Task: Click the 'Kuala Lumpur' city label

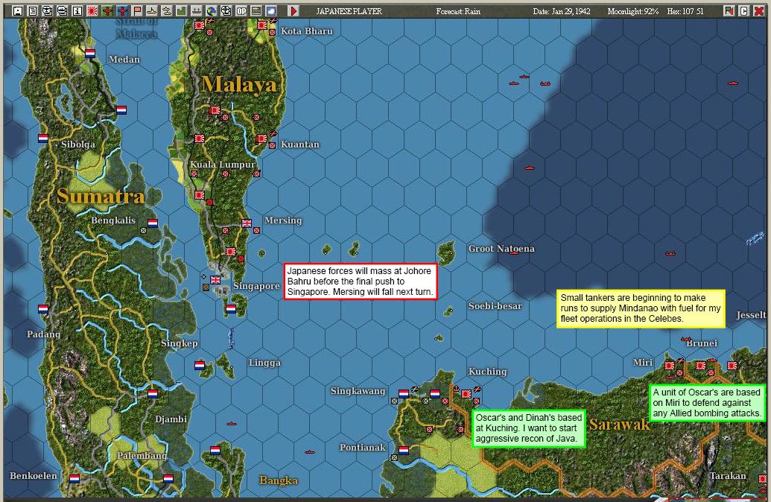Action: point(223,164)
